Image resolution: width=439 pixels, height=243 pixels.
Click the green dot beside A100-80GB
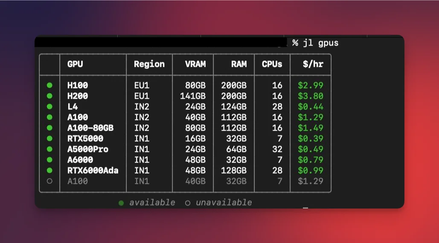point(49,128)
